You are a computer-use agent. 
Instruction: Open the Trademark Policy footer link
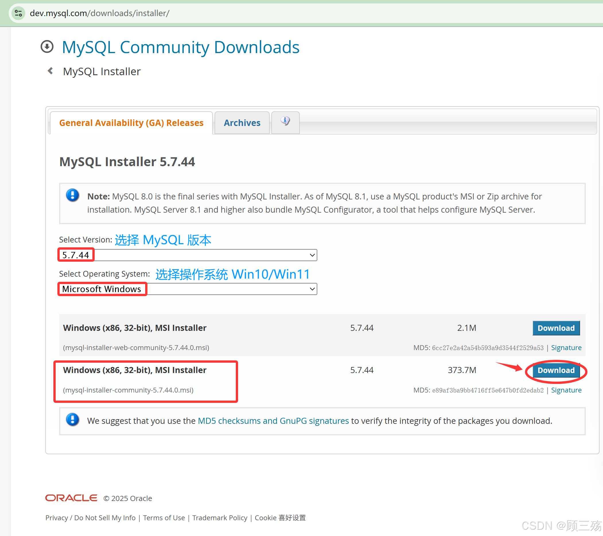click(x=219, y=518)
